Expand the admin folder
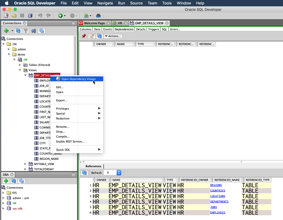The image size is (283, 220). point(9,49)
